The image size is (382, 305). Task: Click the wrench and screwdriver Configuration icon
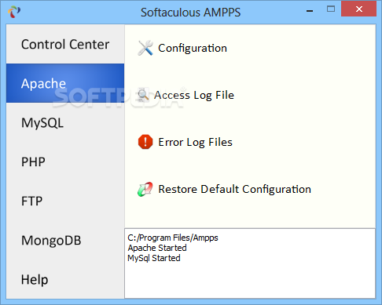145,48
